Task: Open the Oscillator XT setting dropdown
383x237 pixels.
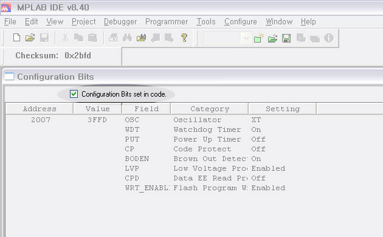Action: click(256, 120)
